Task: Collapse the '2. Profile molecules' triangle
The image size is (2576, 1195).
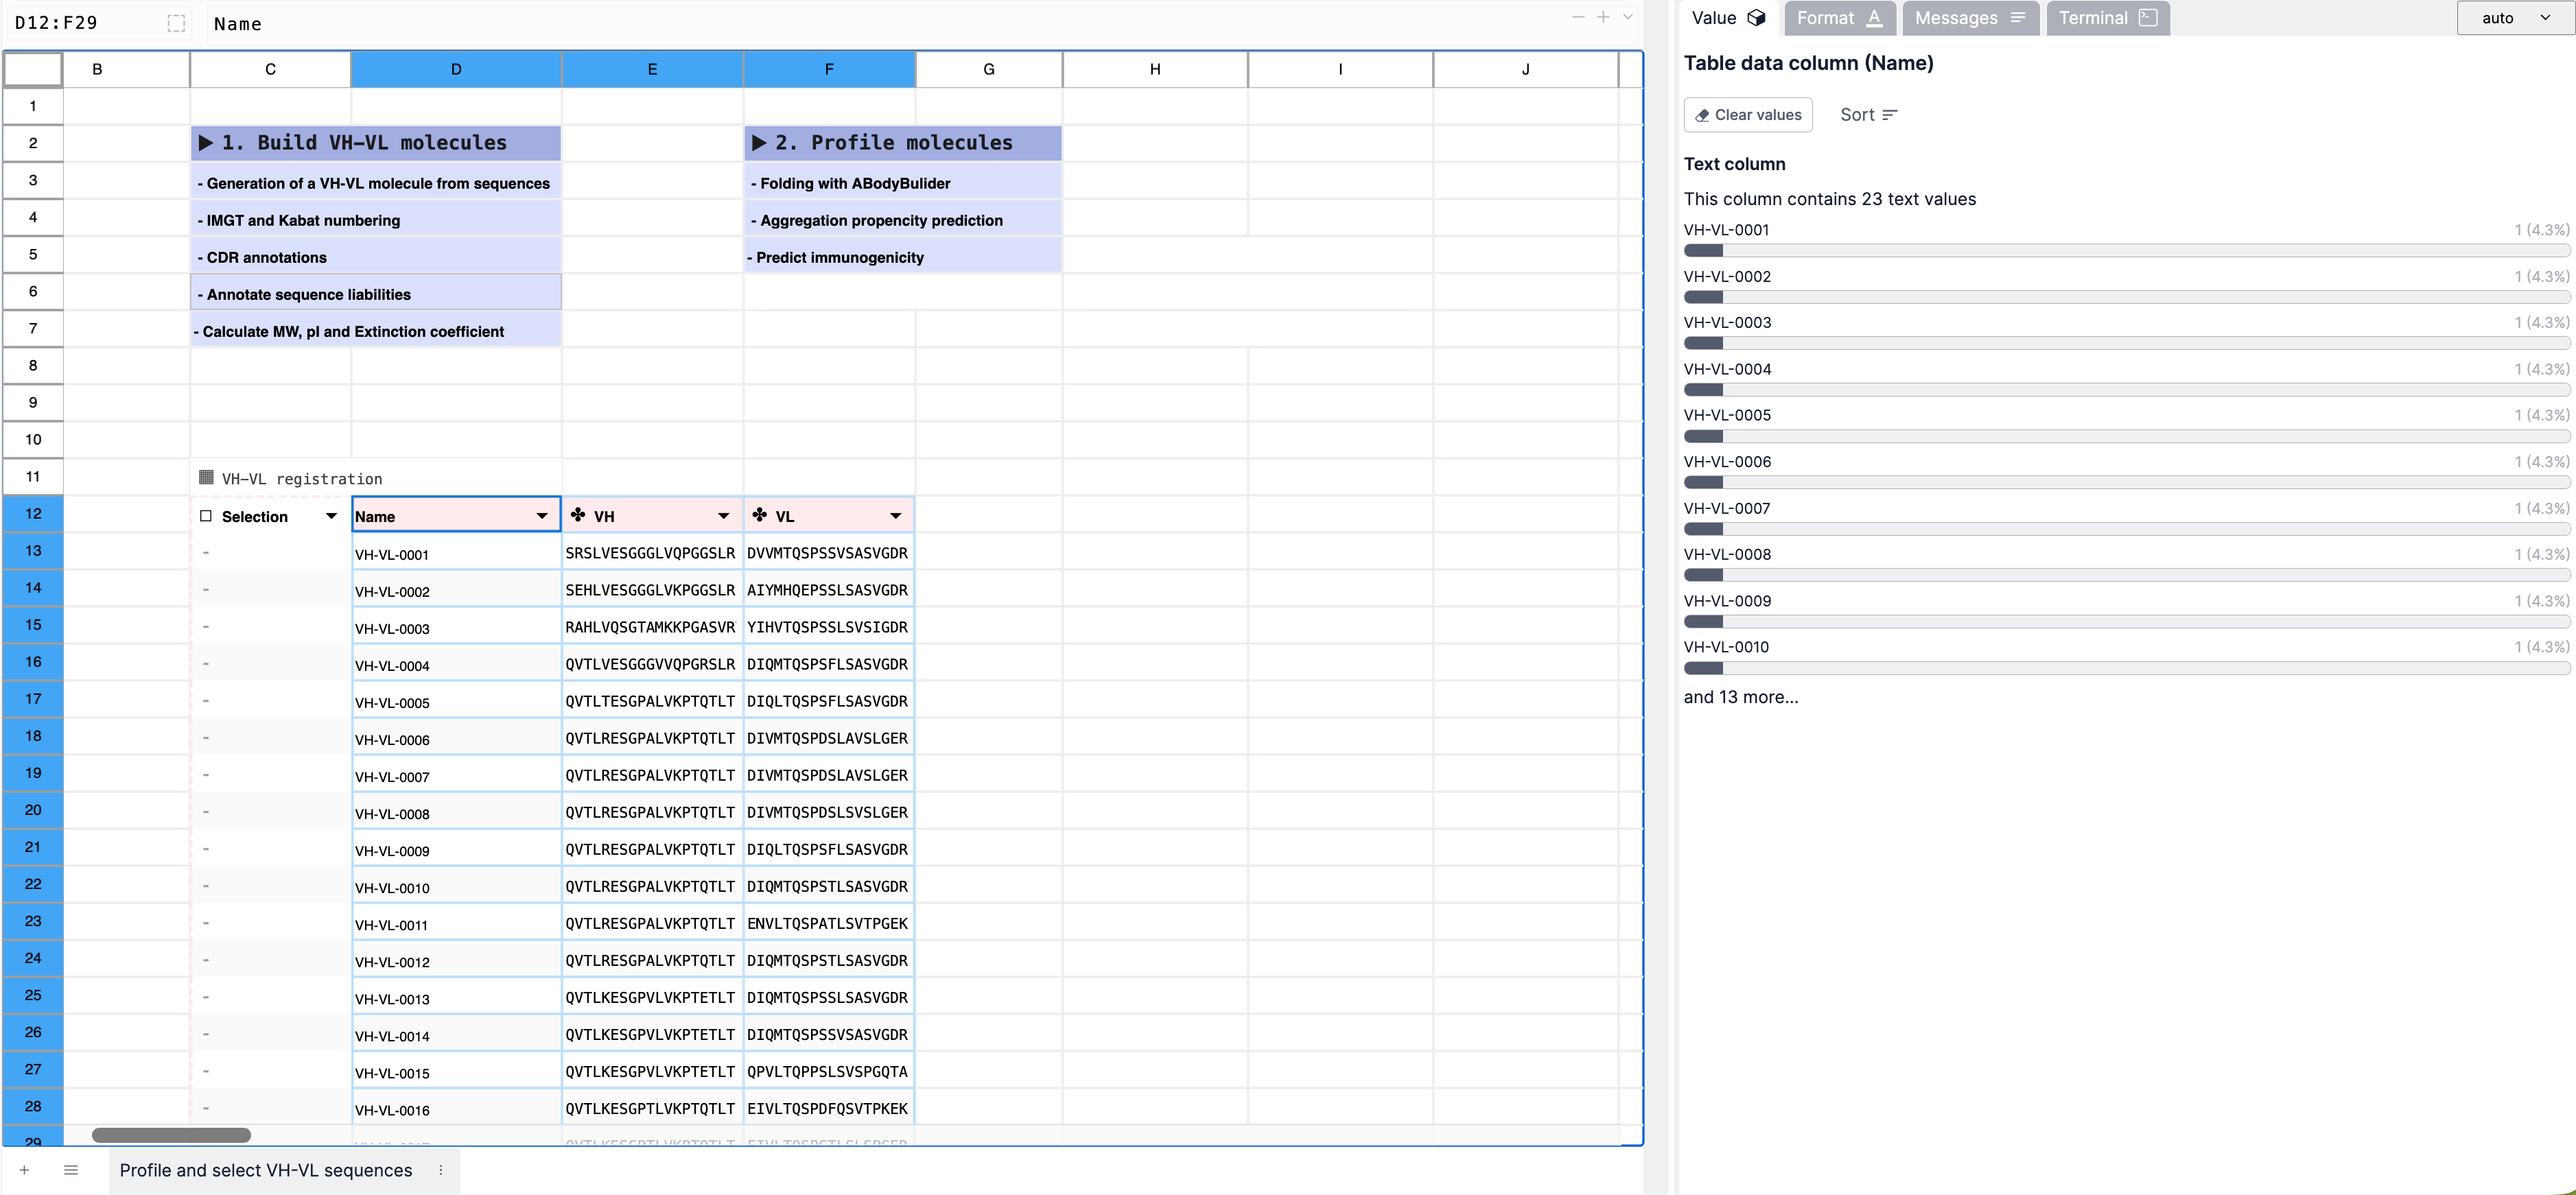Action: click(759, 143)
